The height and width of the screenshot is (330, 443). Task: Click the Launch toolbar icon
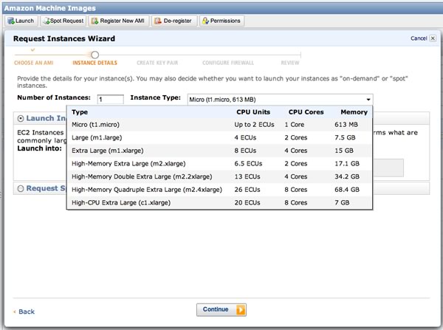(10, 21)
